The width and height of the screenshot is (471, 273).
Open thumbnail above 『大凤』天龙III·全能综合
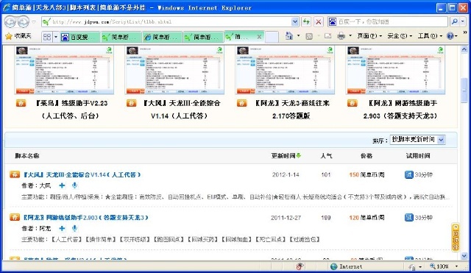tap(174, 70)
